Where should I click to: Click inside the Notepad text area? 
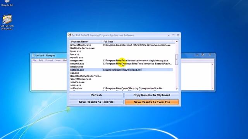pyautogui.click(x=49, y=76)
